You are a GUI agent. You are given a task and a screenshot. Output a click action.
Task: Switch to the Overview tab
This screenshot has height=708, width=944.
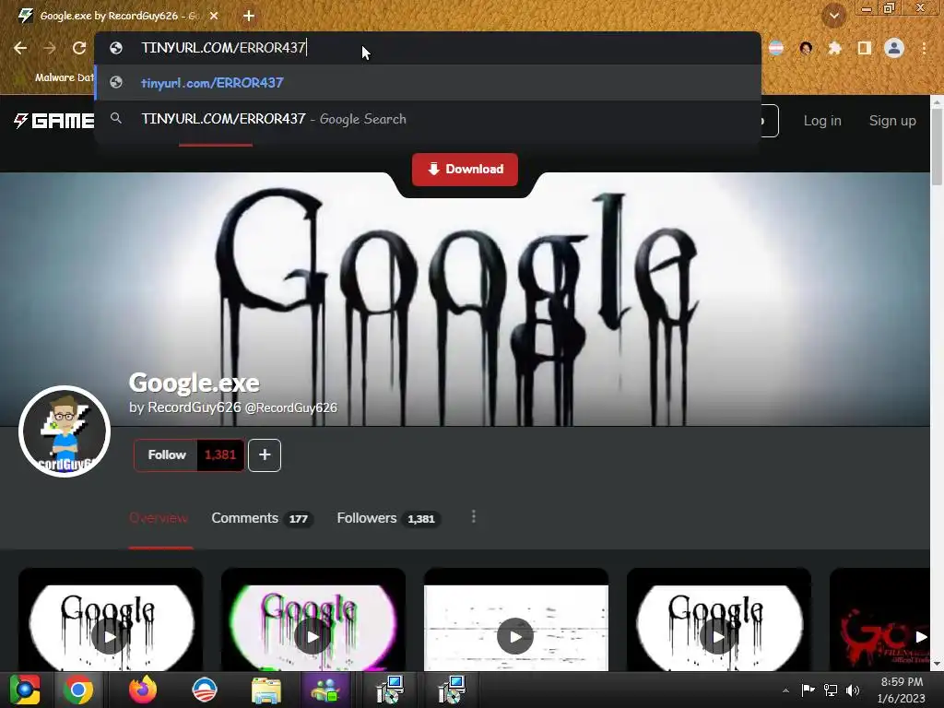point(159,518)
